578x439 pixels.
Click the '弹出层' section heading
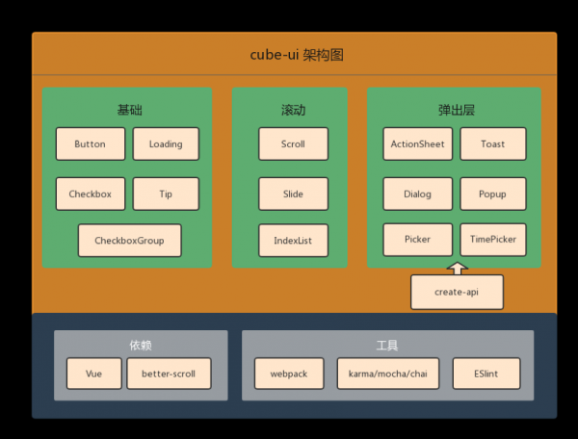[x=457, y=110]
